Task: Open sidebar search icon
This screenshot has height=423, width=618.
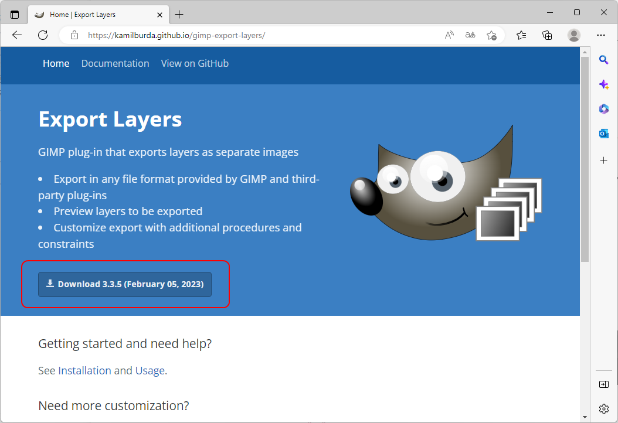Action: [603, 59]
